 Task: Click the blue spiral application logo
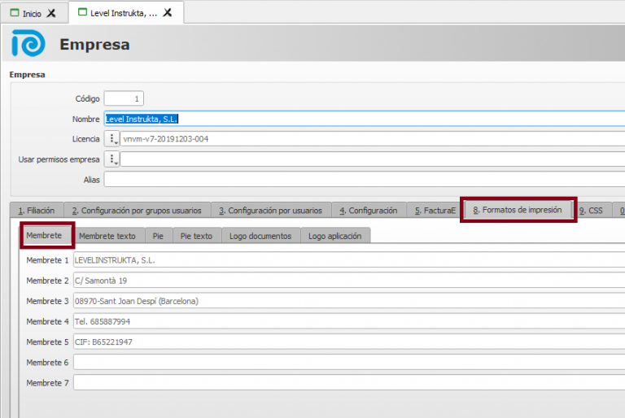click(x=28, y=45)
